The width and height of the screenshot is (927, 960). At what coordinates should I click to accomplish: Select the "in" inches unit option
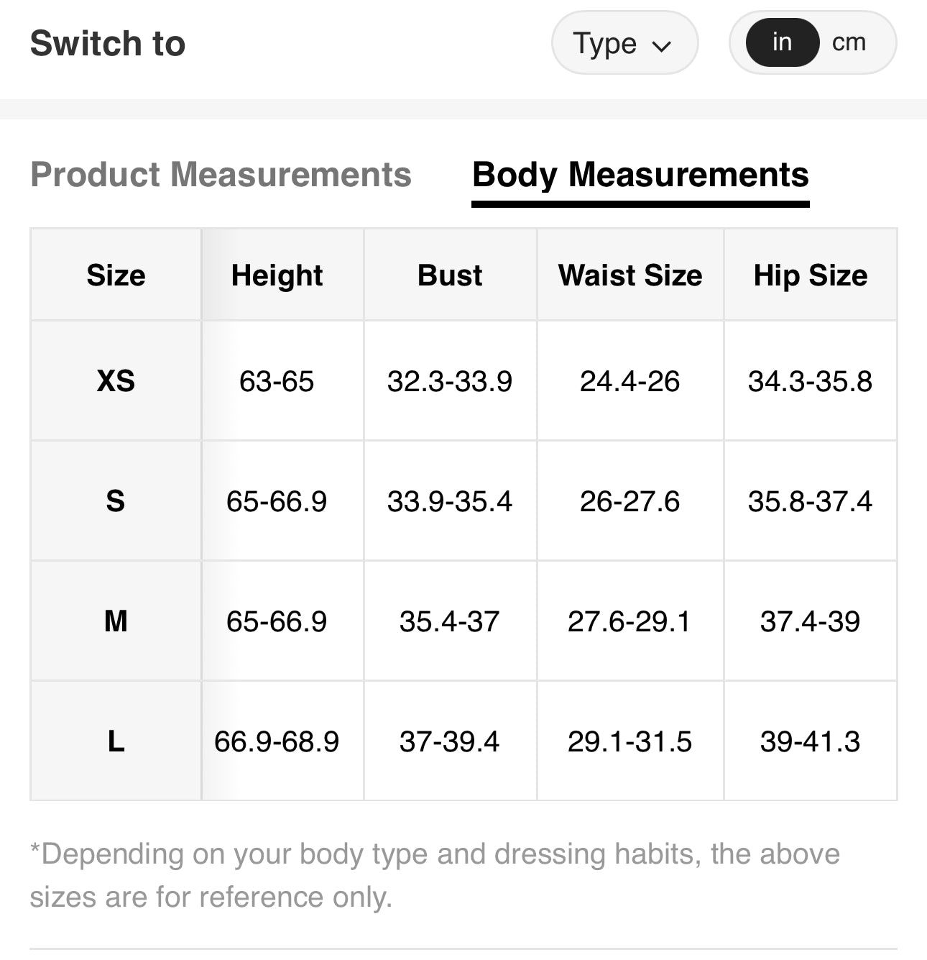coord(782,42)
